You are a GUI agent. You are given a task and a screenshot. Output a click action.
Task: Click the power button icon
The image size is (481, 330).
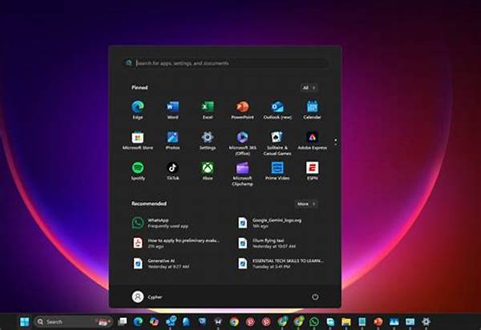tap(315, 296)
